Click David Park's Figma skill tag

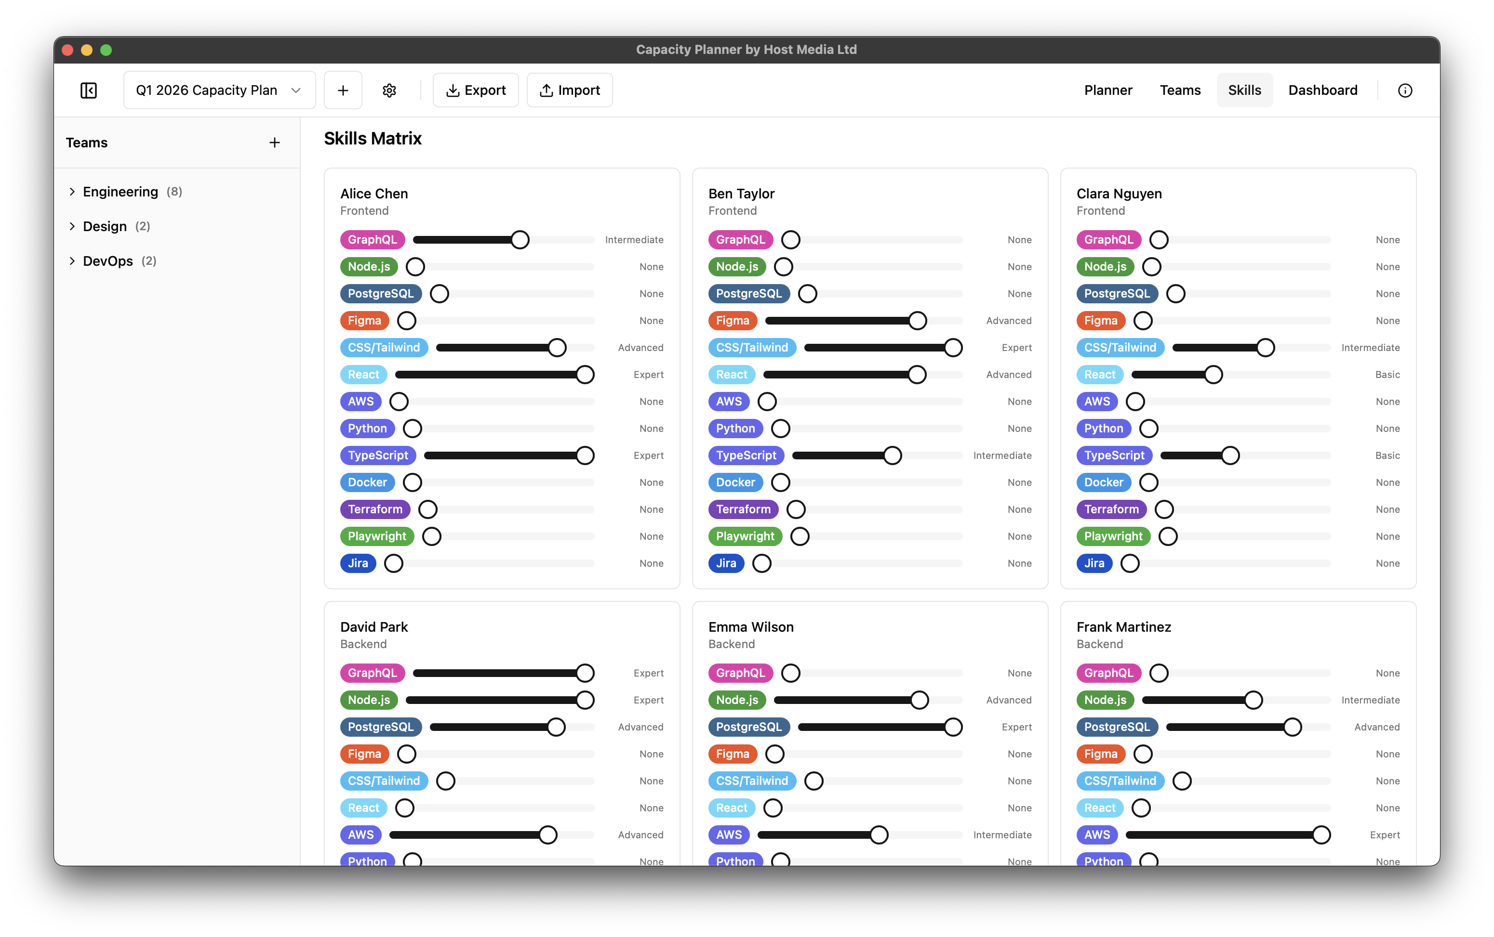coord(365,754)
